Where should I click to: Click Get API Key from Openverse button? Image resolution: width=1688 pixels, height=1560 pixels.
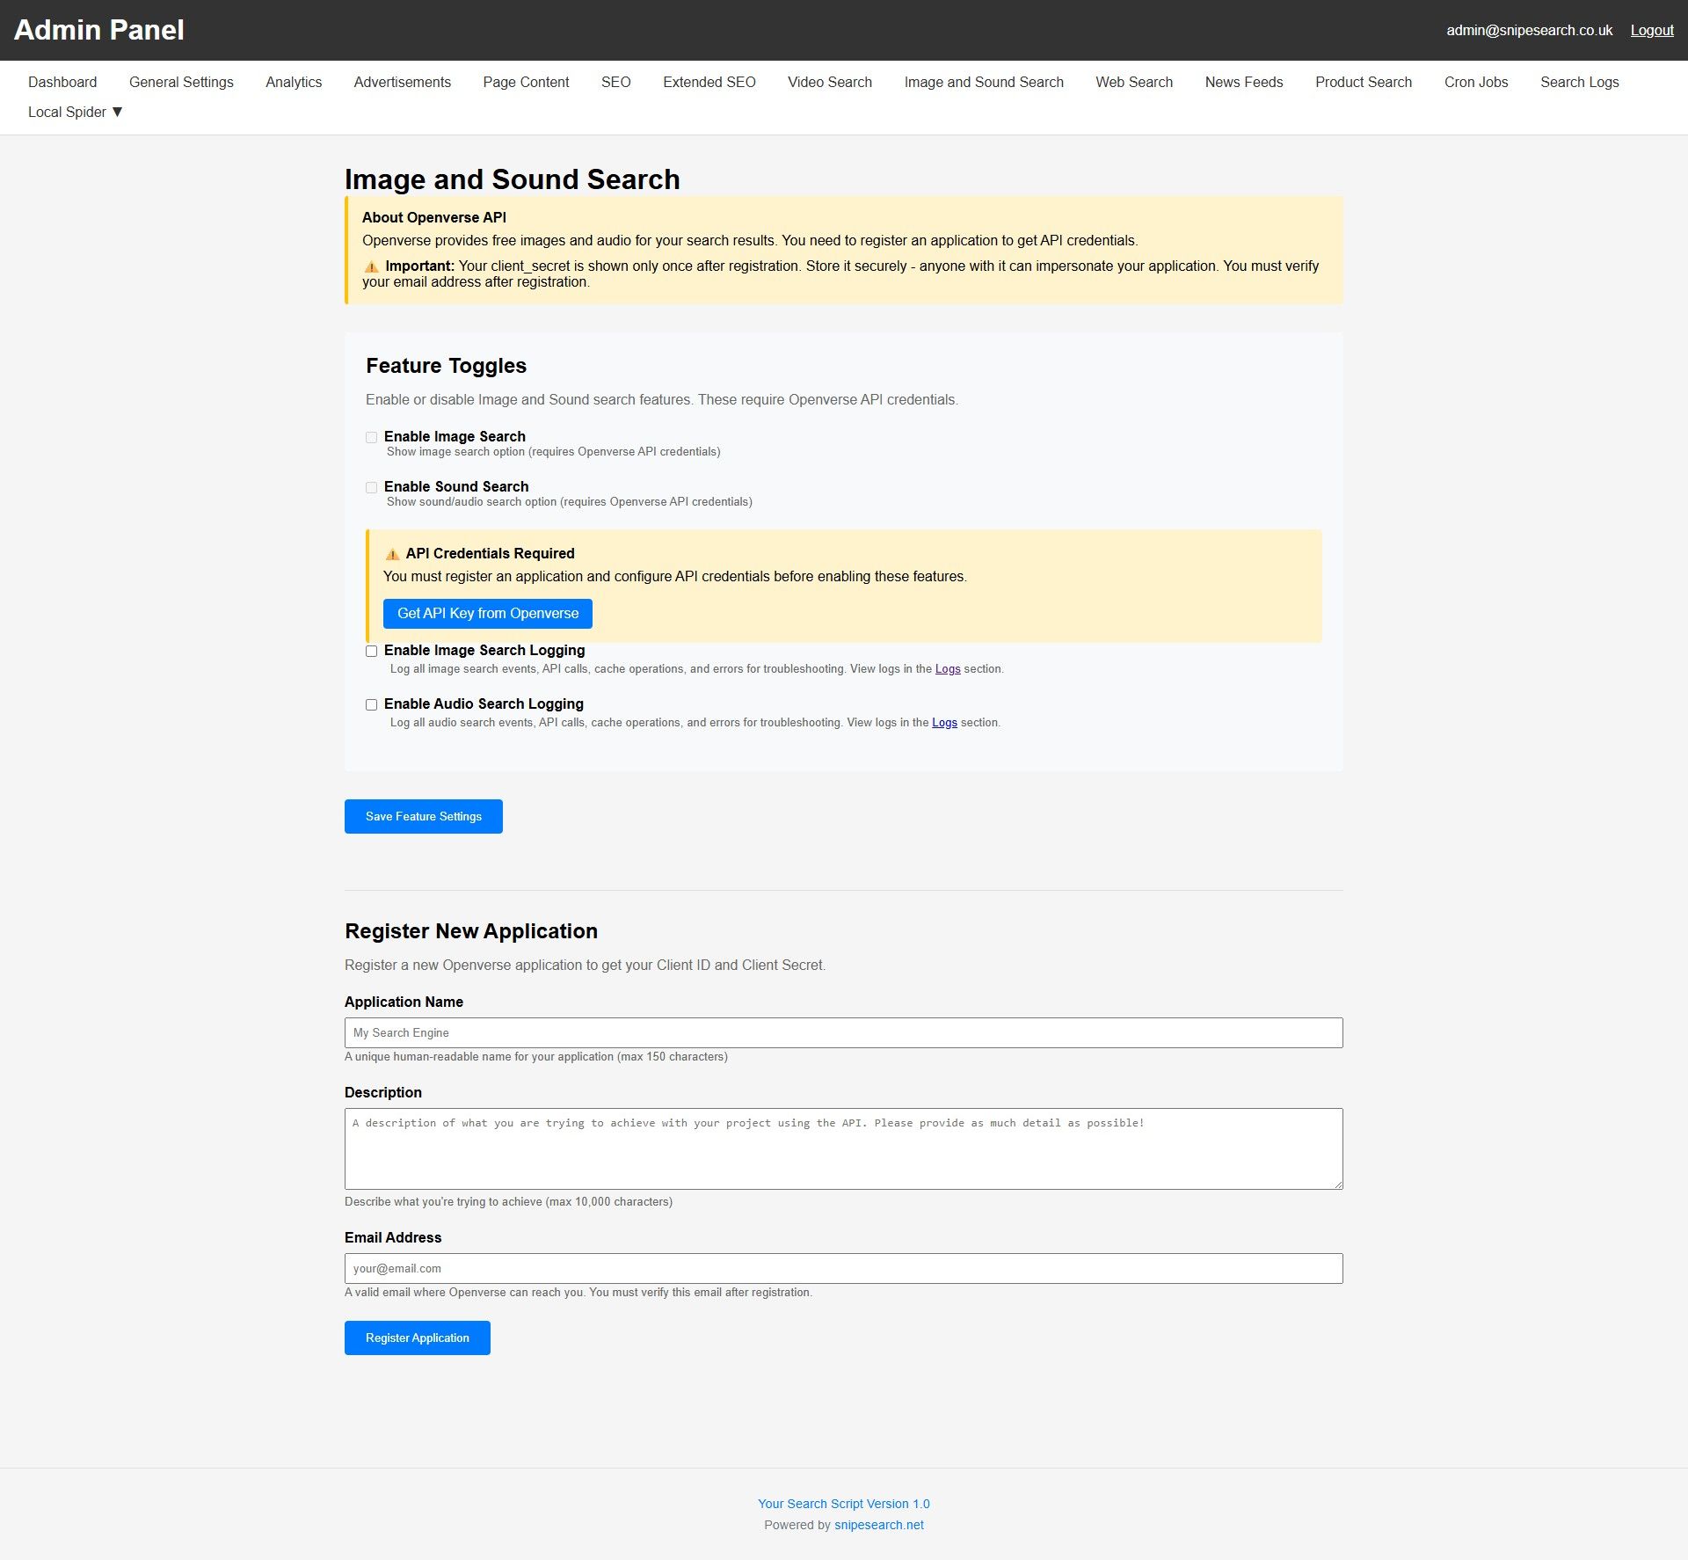pyautogui.click(x=487, y=614)
